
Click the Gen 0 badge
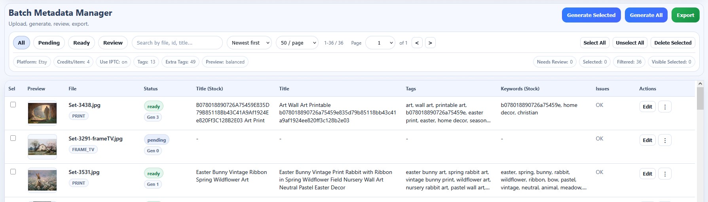[x=153, y=151]
